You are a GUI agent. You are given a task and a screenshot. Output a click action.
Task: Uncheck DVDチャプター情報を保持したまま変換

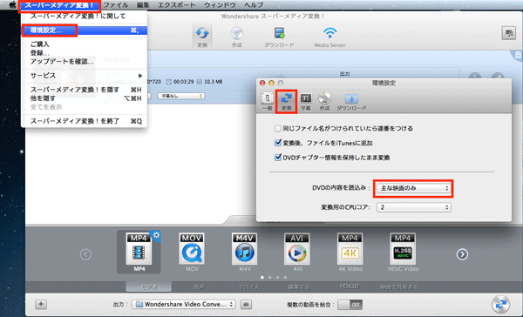277,158
